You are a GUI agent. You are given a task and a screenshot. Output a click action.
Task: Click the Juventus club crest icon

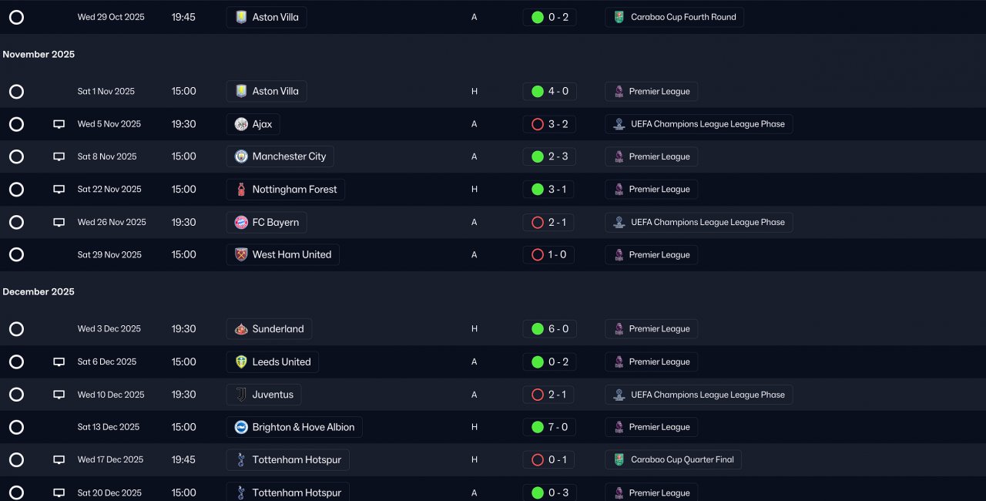tap(241, 395)
